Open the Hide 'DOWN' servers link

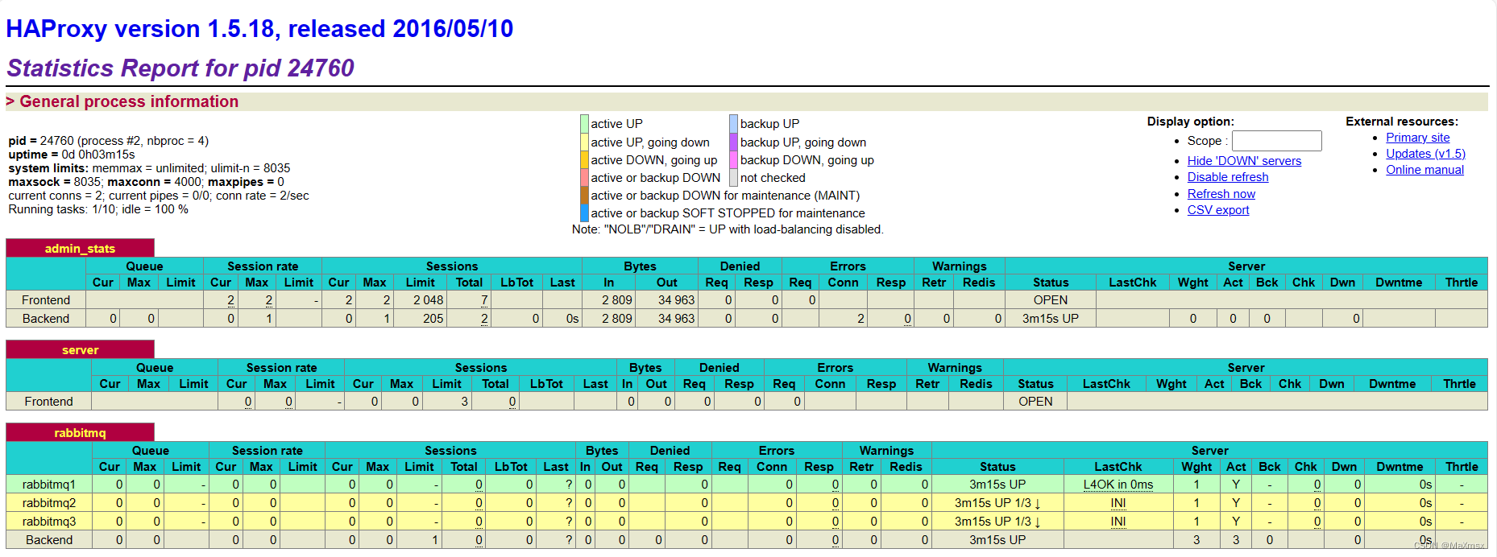tap(1244, 161)
